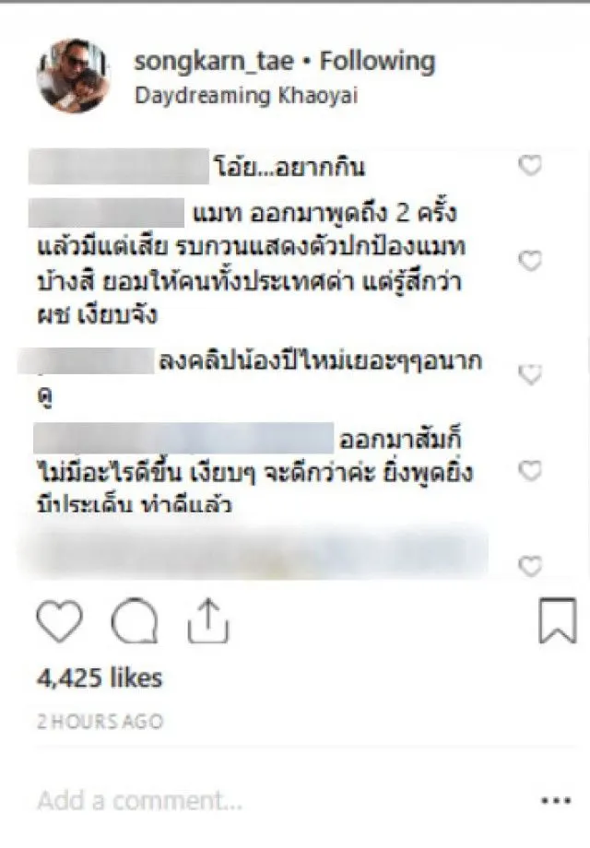Open the songkarn_tae username link
The width and height of the screenshot is (590, 848).
(x=214, y=61)
